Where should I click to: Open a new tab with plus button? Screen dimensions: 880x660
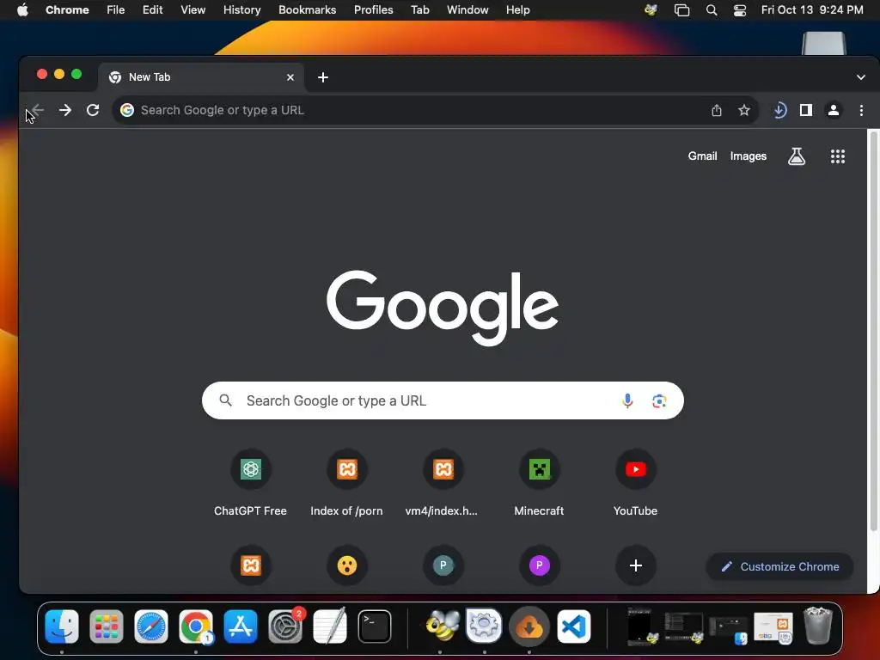click(x=323, y=77)
